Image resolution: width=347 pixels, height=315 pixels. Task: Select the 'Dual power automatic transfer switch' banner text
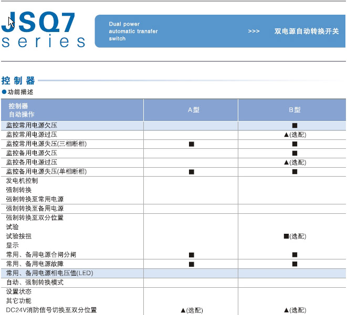point(133,31)
